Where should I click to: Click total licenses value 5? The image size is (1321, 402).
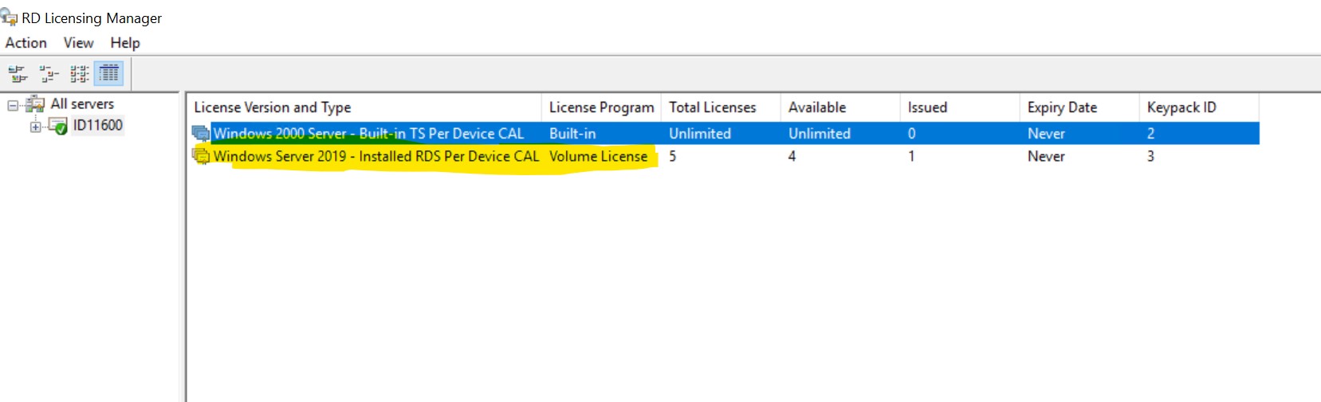673,156
